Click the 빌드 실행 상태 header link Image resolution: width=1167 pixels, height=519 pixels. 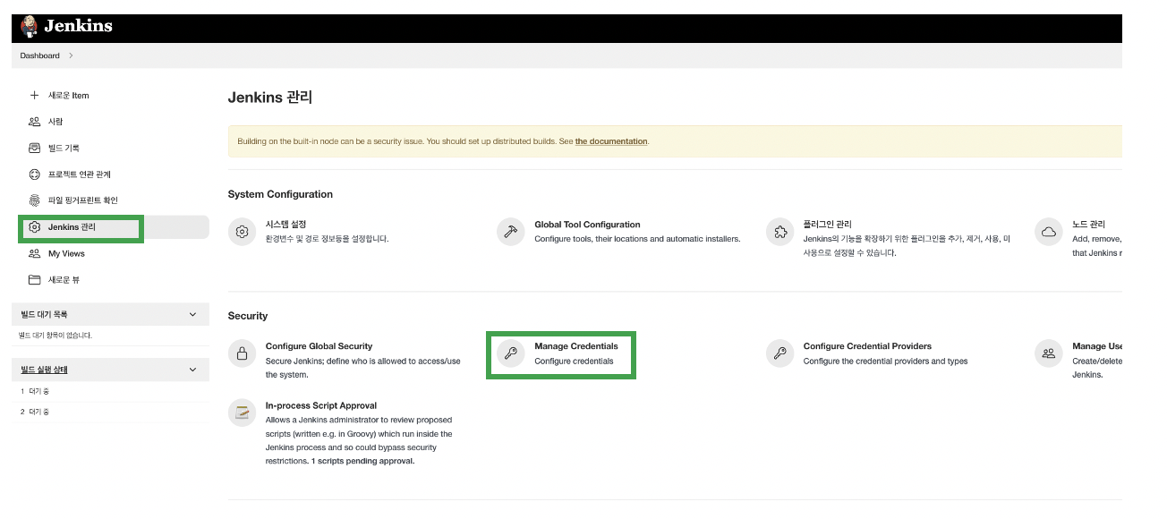(45, 370)
